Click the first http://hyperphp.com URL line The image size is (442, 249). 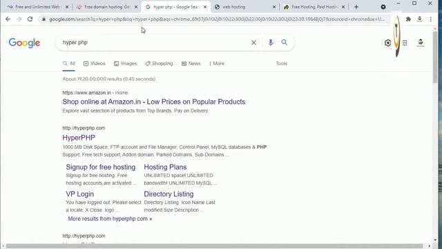(84, 128)
